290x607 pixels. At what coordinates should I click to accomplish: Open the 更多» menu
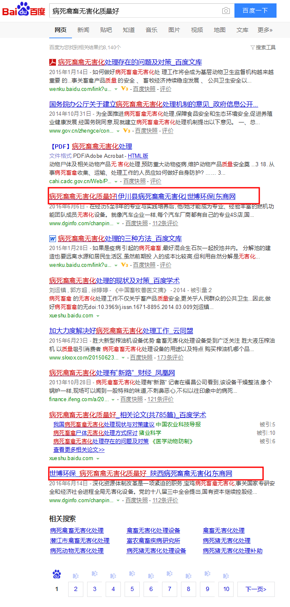[265, 30]
